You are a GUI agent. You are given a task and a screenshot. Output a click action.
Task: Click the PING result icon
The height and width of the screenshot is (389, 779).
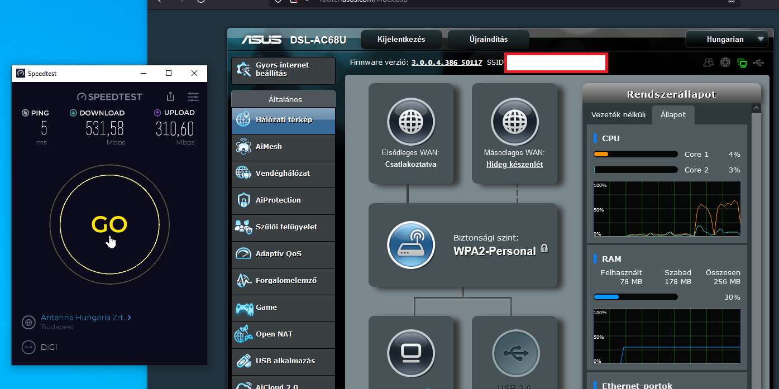point(25,113)
